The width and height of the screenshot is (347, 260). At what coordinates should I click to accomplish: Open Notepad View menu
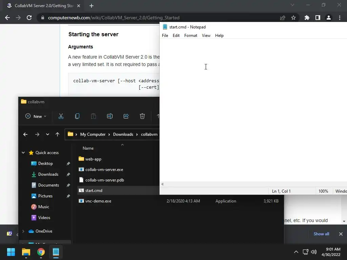pyautogui.click(x=206, y=36)
